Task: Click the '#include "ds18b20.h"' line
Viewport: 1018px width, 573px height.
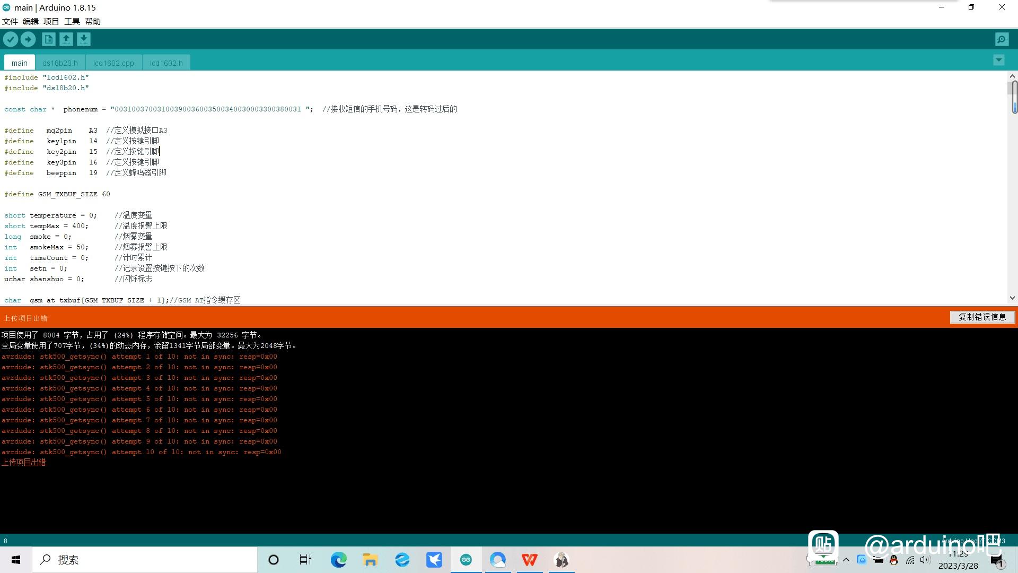Action: [47, 88]
